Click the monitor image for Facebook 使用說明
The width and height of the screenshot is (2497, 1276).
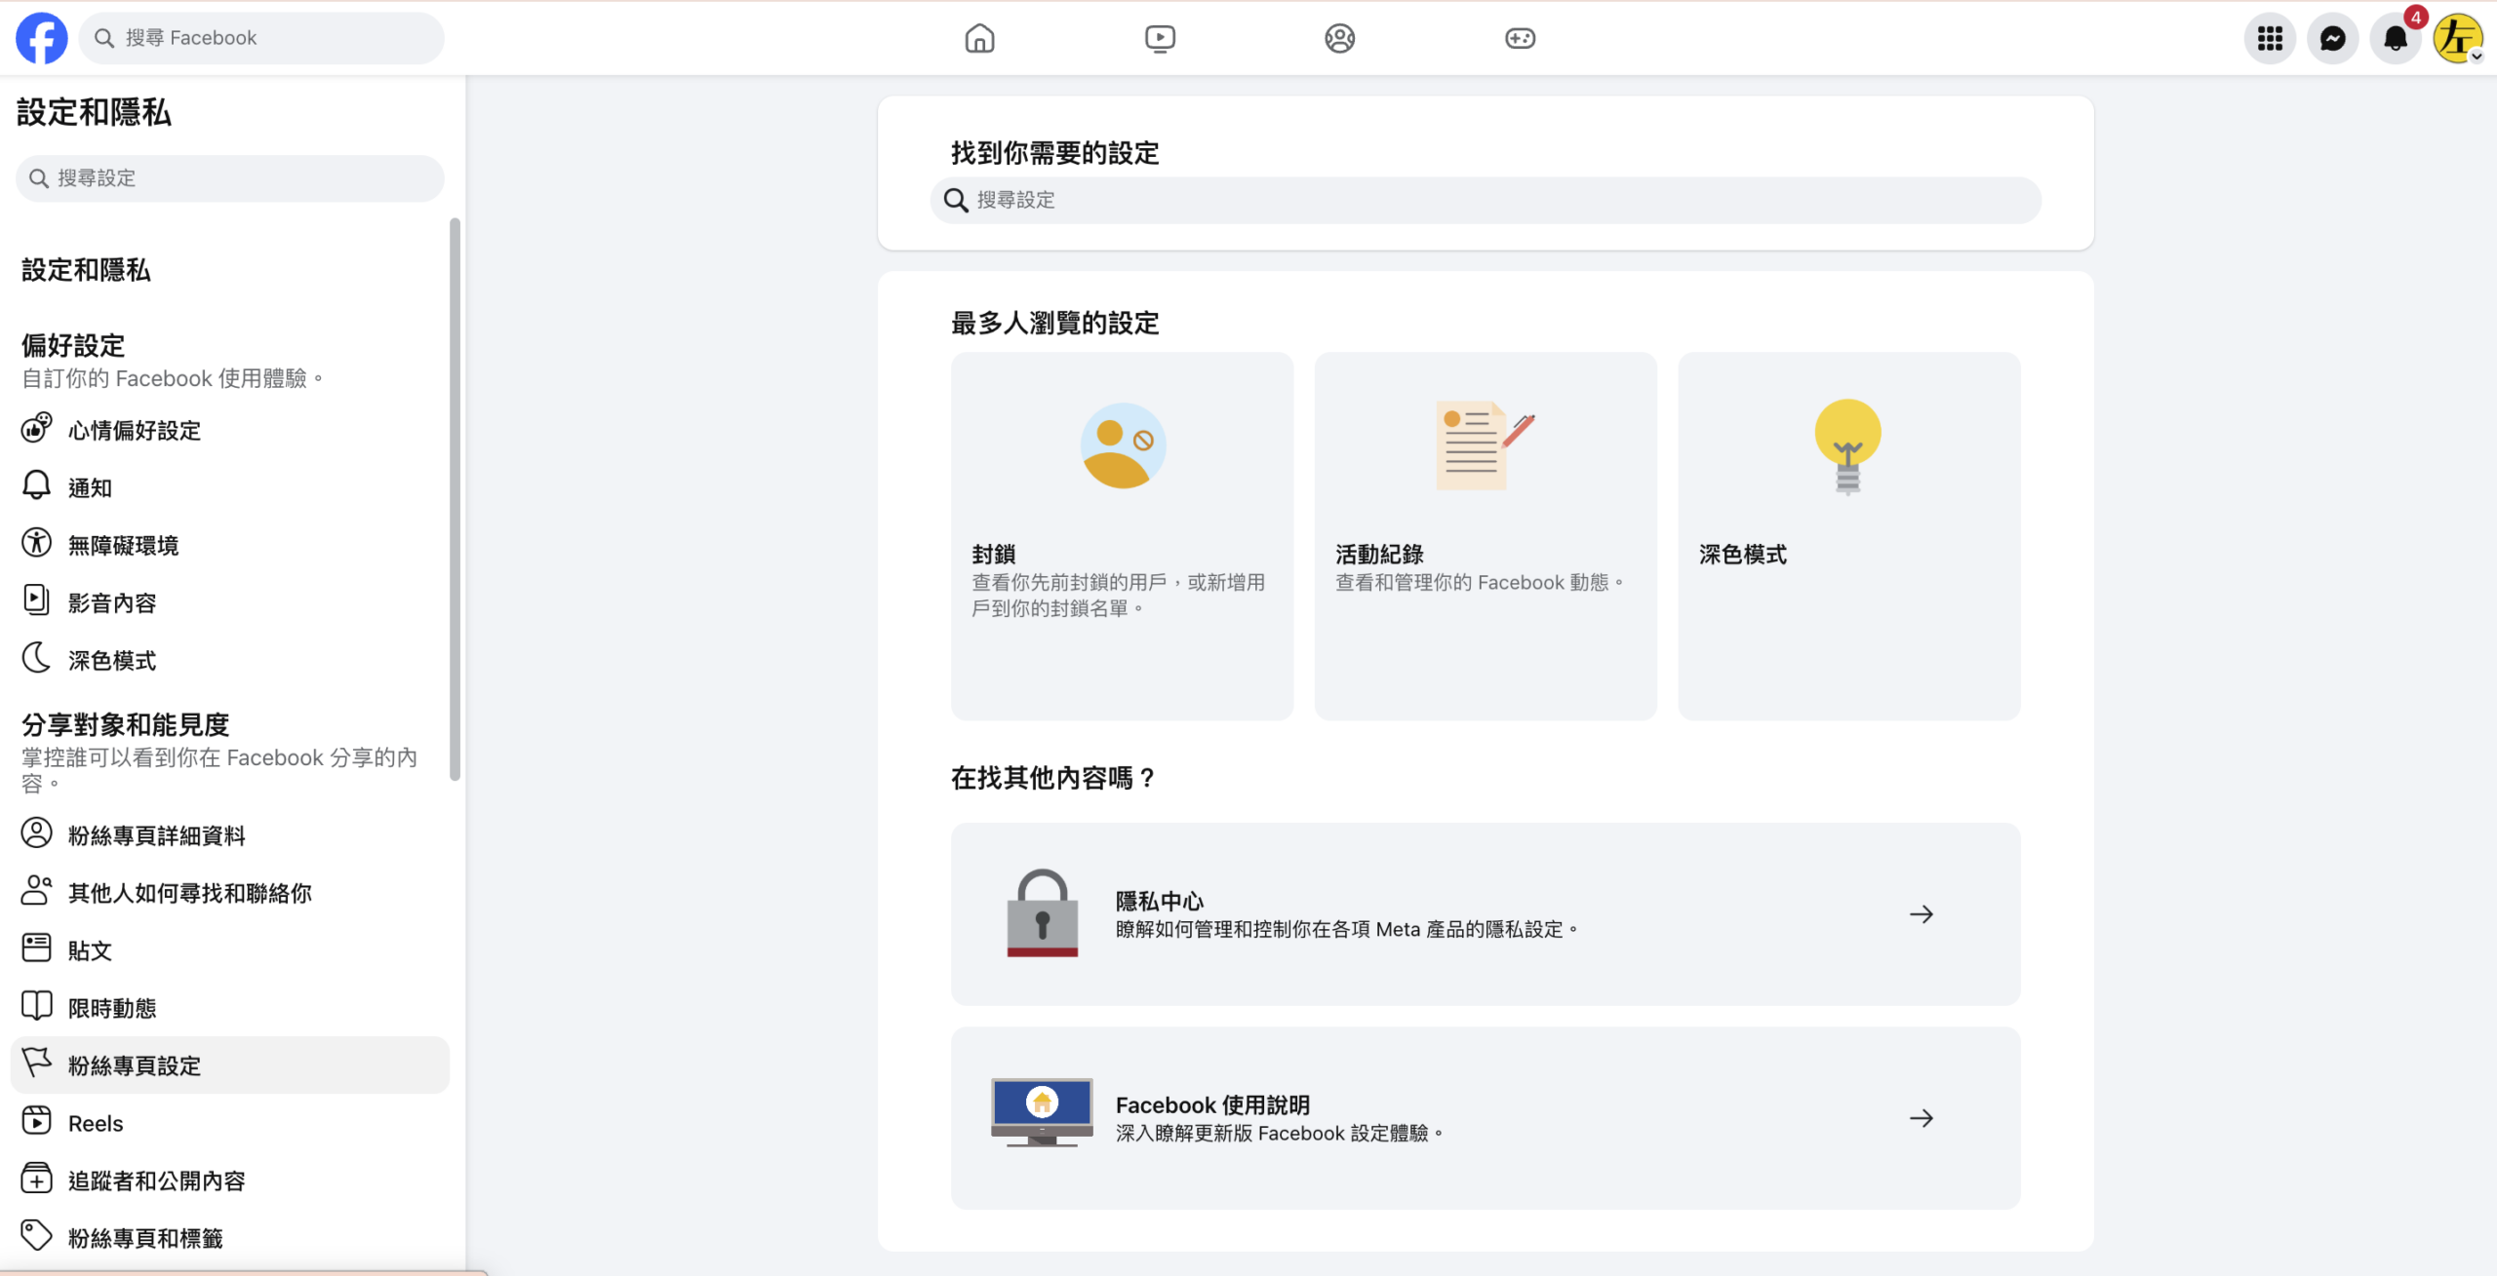click(1043, 1112)
